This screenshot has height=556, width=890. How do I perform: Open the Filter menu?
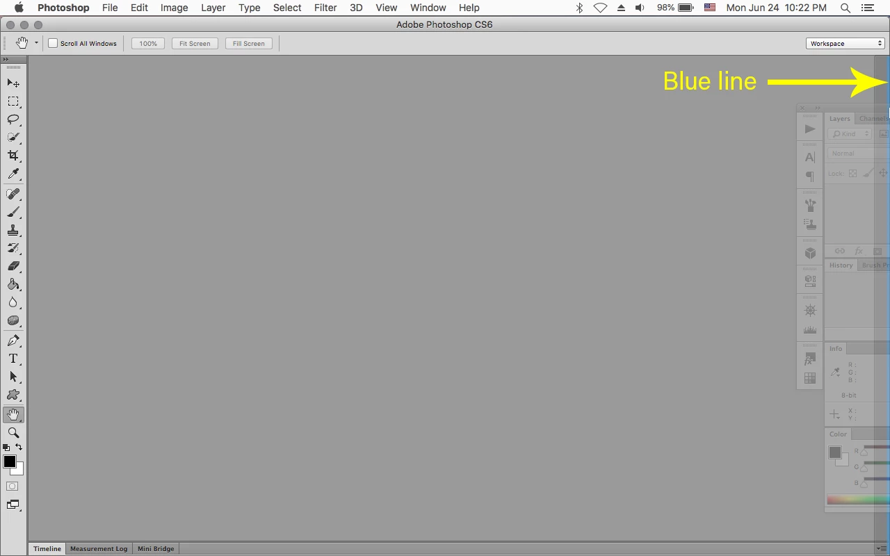325,8
